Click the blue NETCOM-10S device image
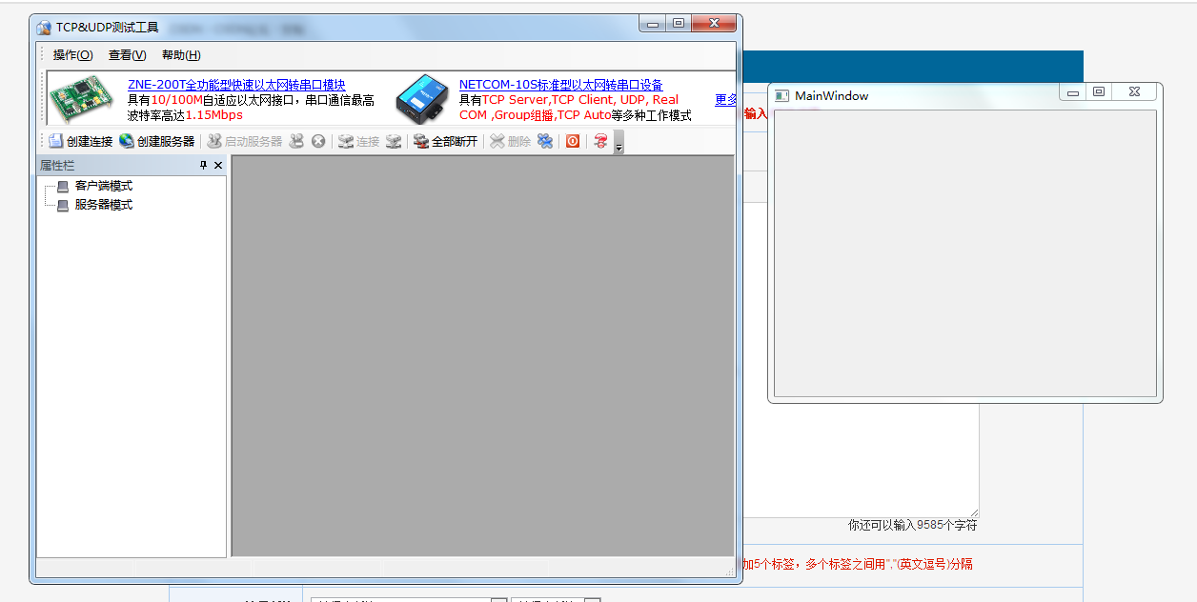Image resolution: width=1197 pixels, height=602 pixels. click(x=423, y=99)
